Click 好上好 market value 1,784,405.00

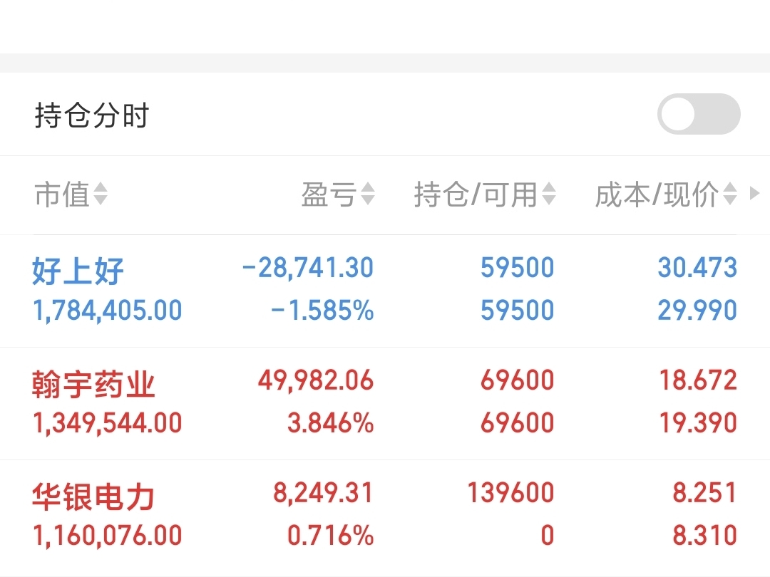point(107,311)
